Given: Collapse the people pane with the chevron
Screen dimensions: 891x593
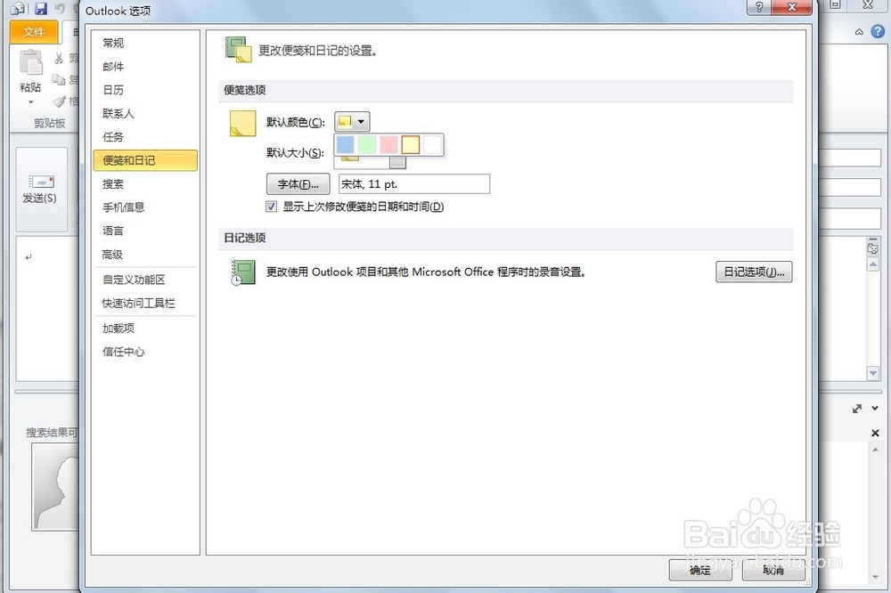Looking at the screenshot, I should point(875,408).
